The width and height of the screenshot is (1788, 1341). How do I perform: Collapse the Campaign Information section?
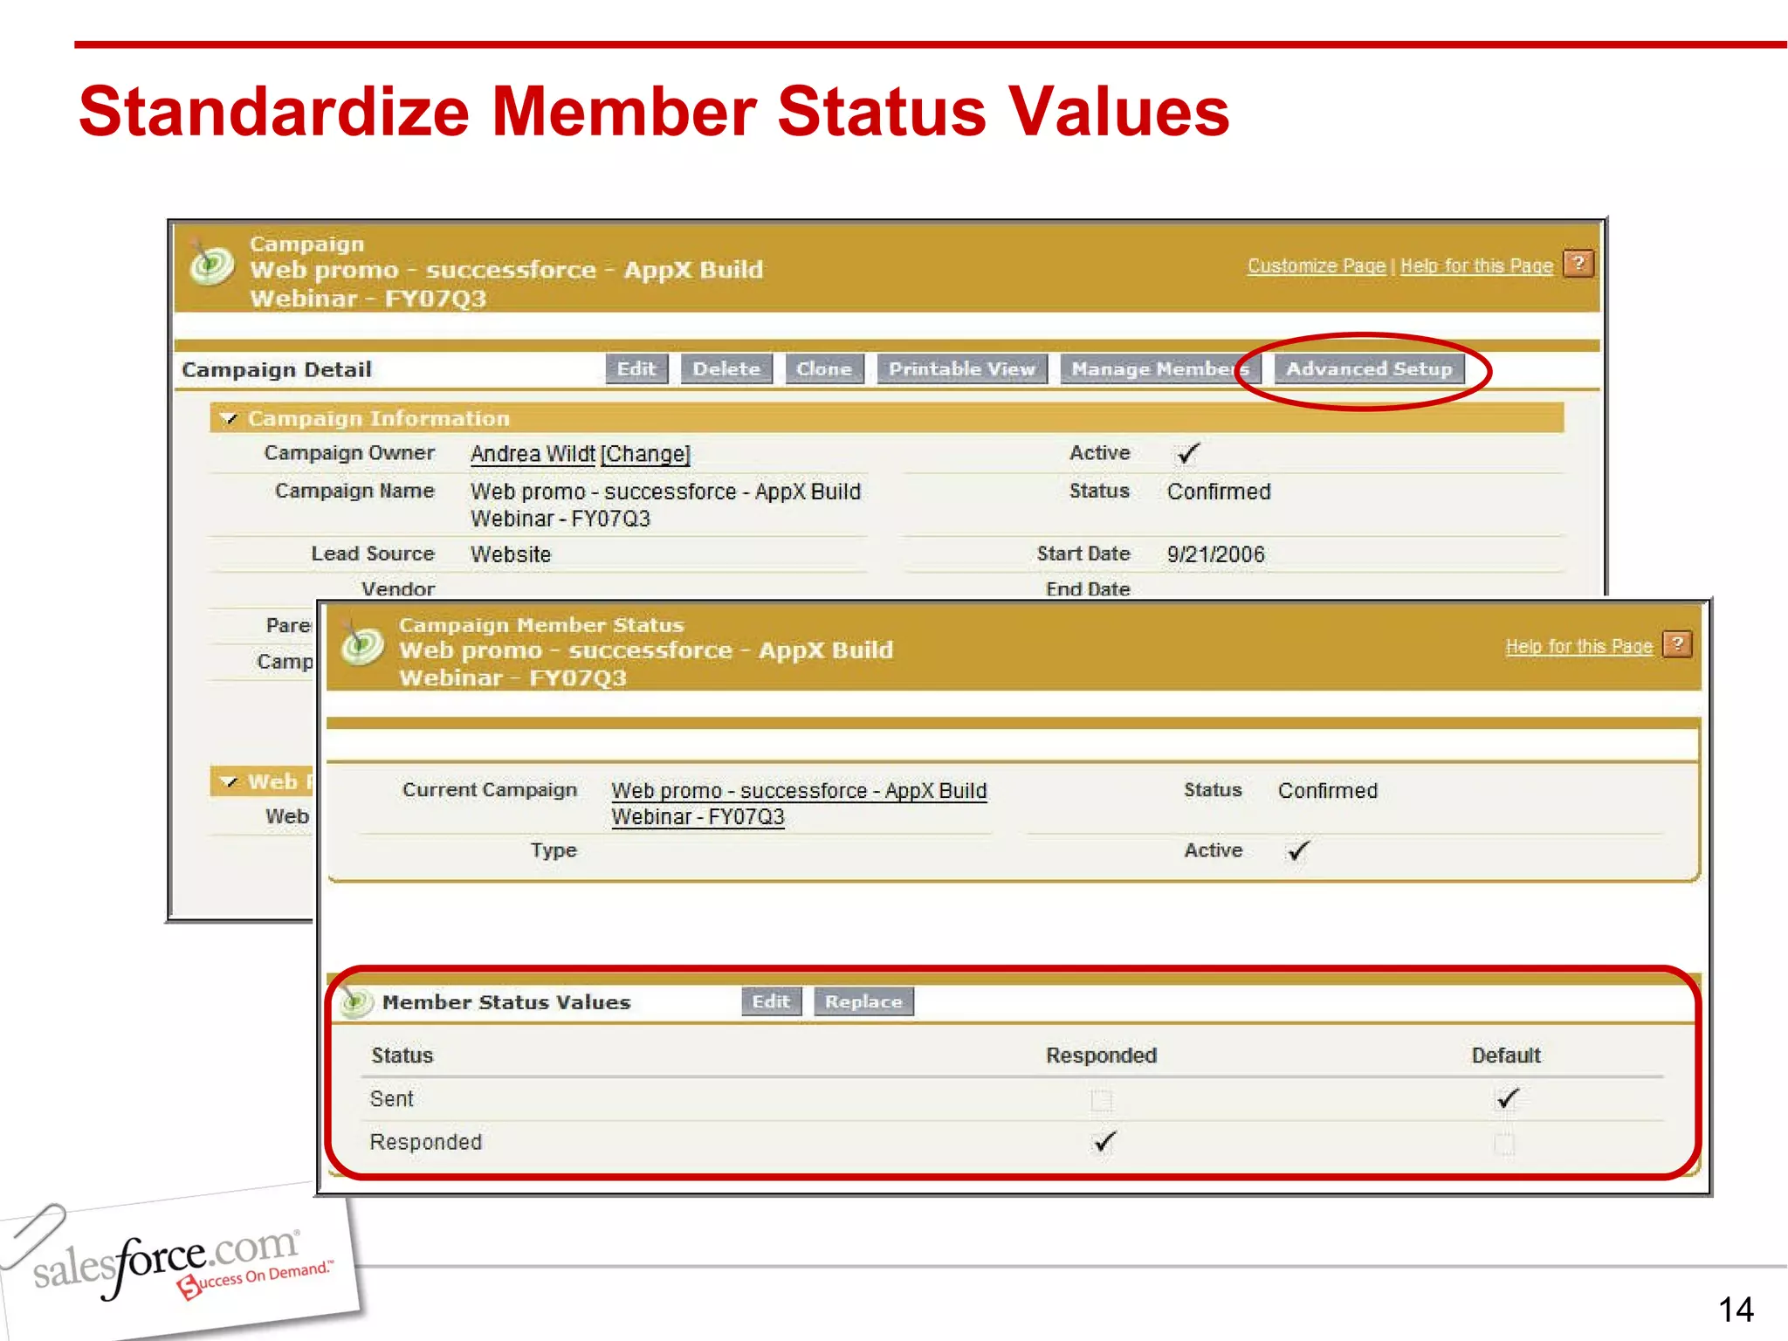229,418
